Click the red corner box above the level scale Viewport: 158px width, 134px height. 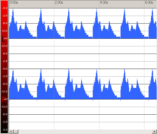click(4, 3)
